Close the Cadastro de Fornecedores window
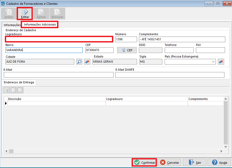 tap(227, 3)
